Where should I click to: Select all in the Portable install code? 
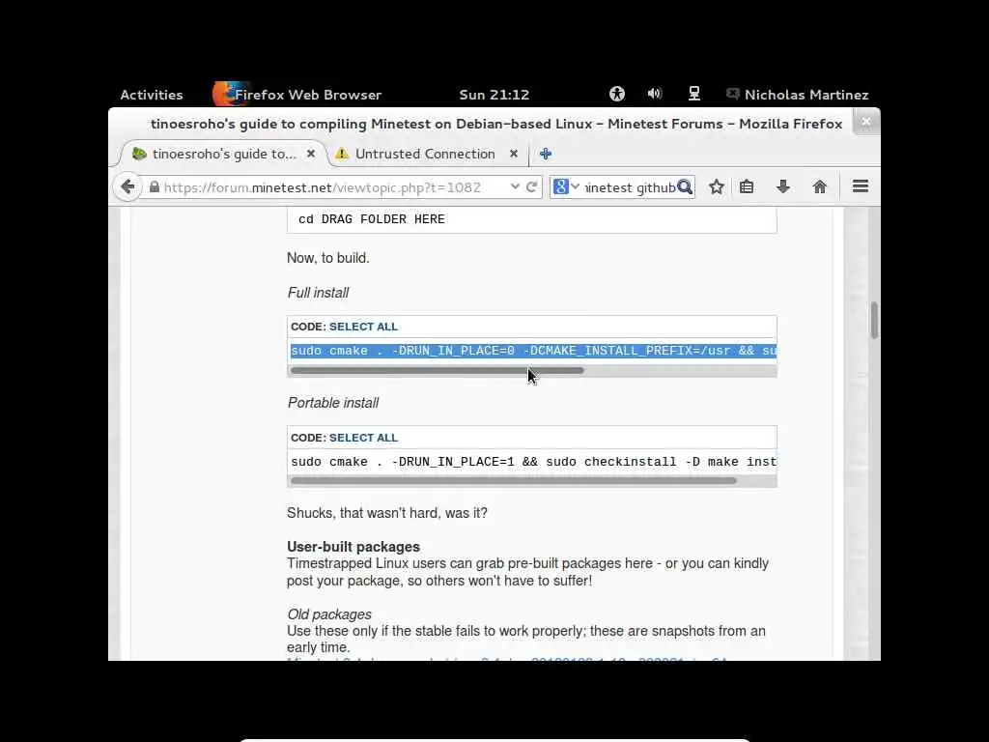pyautogui.click(x=363, y=438)
